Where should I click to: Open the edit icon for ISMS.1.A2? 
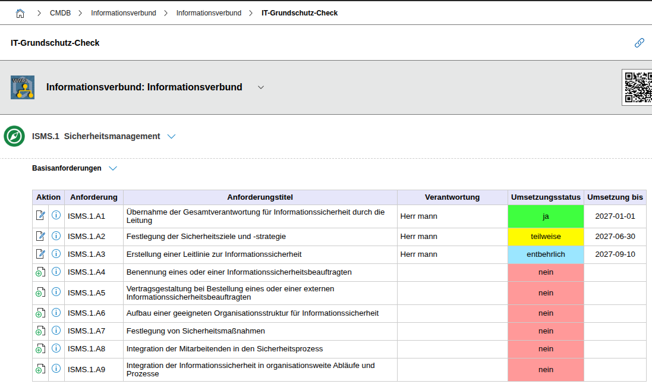click(40, 236)
